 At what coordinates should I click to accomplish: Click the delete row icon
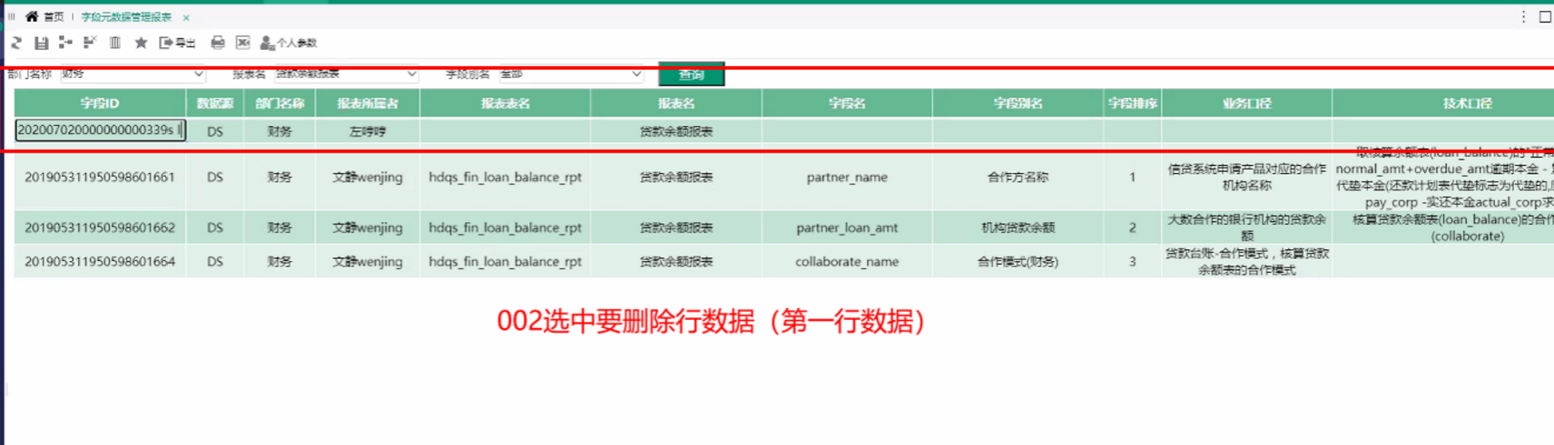(x=90, y=43)
